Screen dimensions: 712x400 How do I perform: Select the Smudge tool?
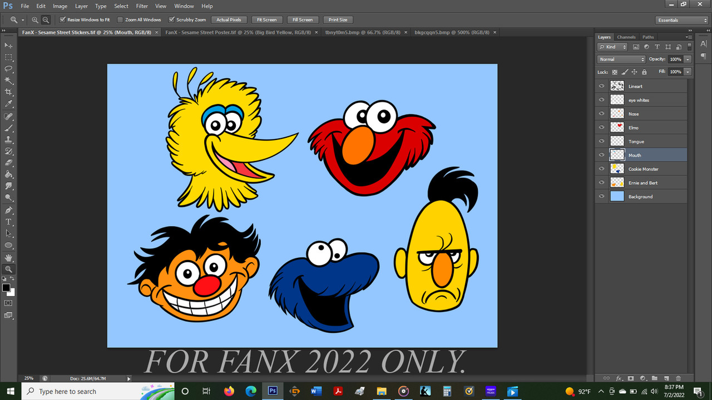(x=8, y=187)
